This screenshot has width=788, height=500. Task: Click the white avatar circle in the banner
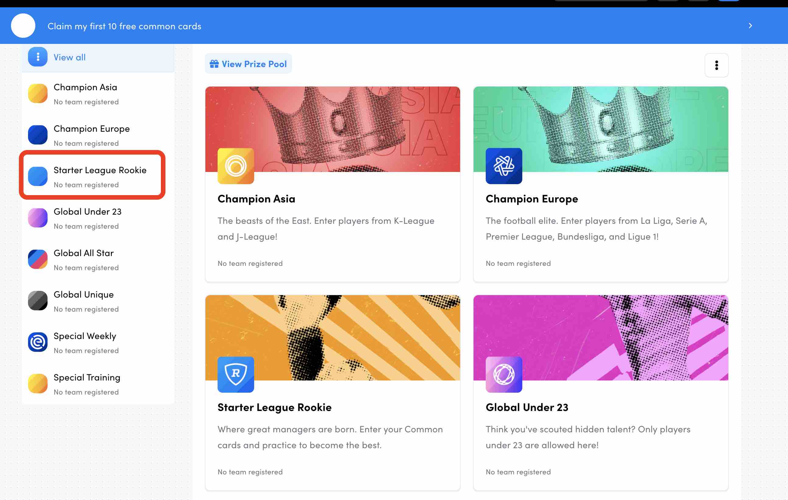[x=23, y=26]
